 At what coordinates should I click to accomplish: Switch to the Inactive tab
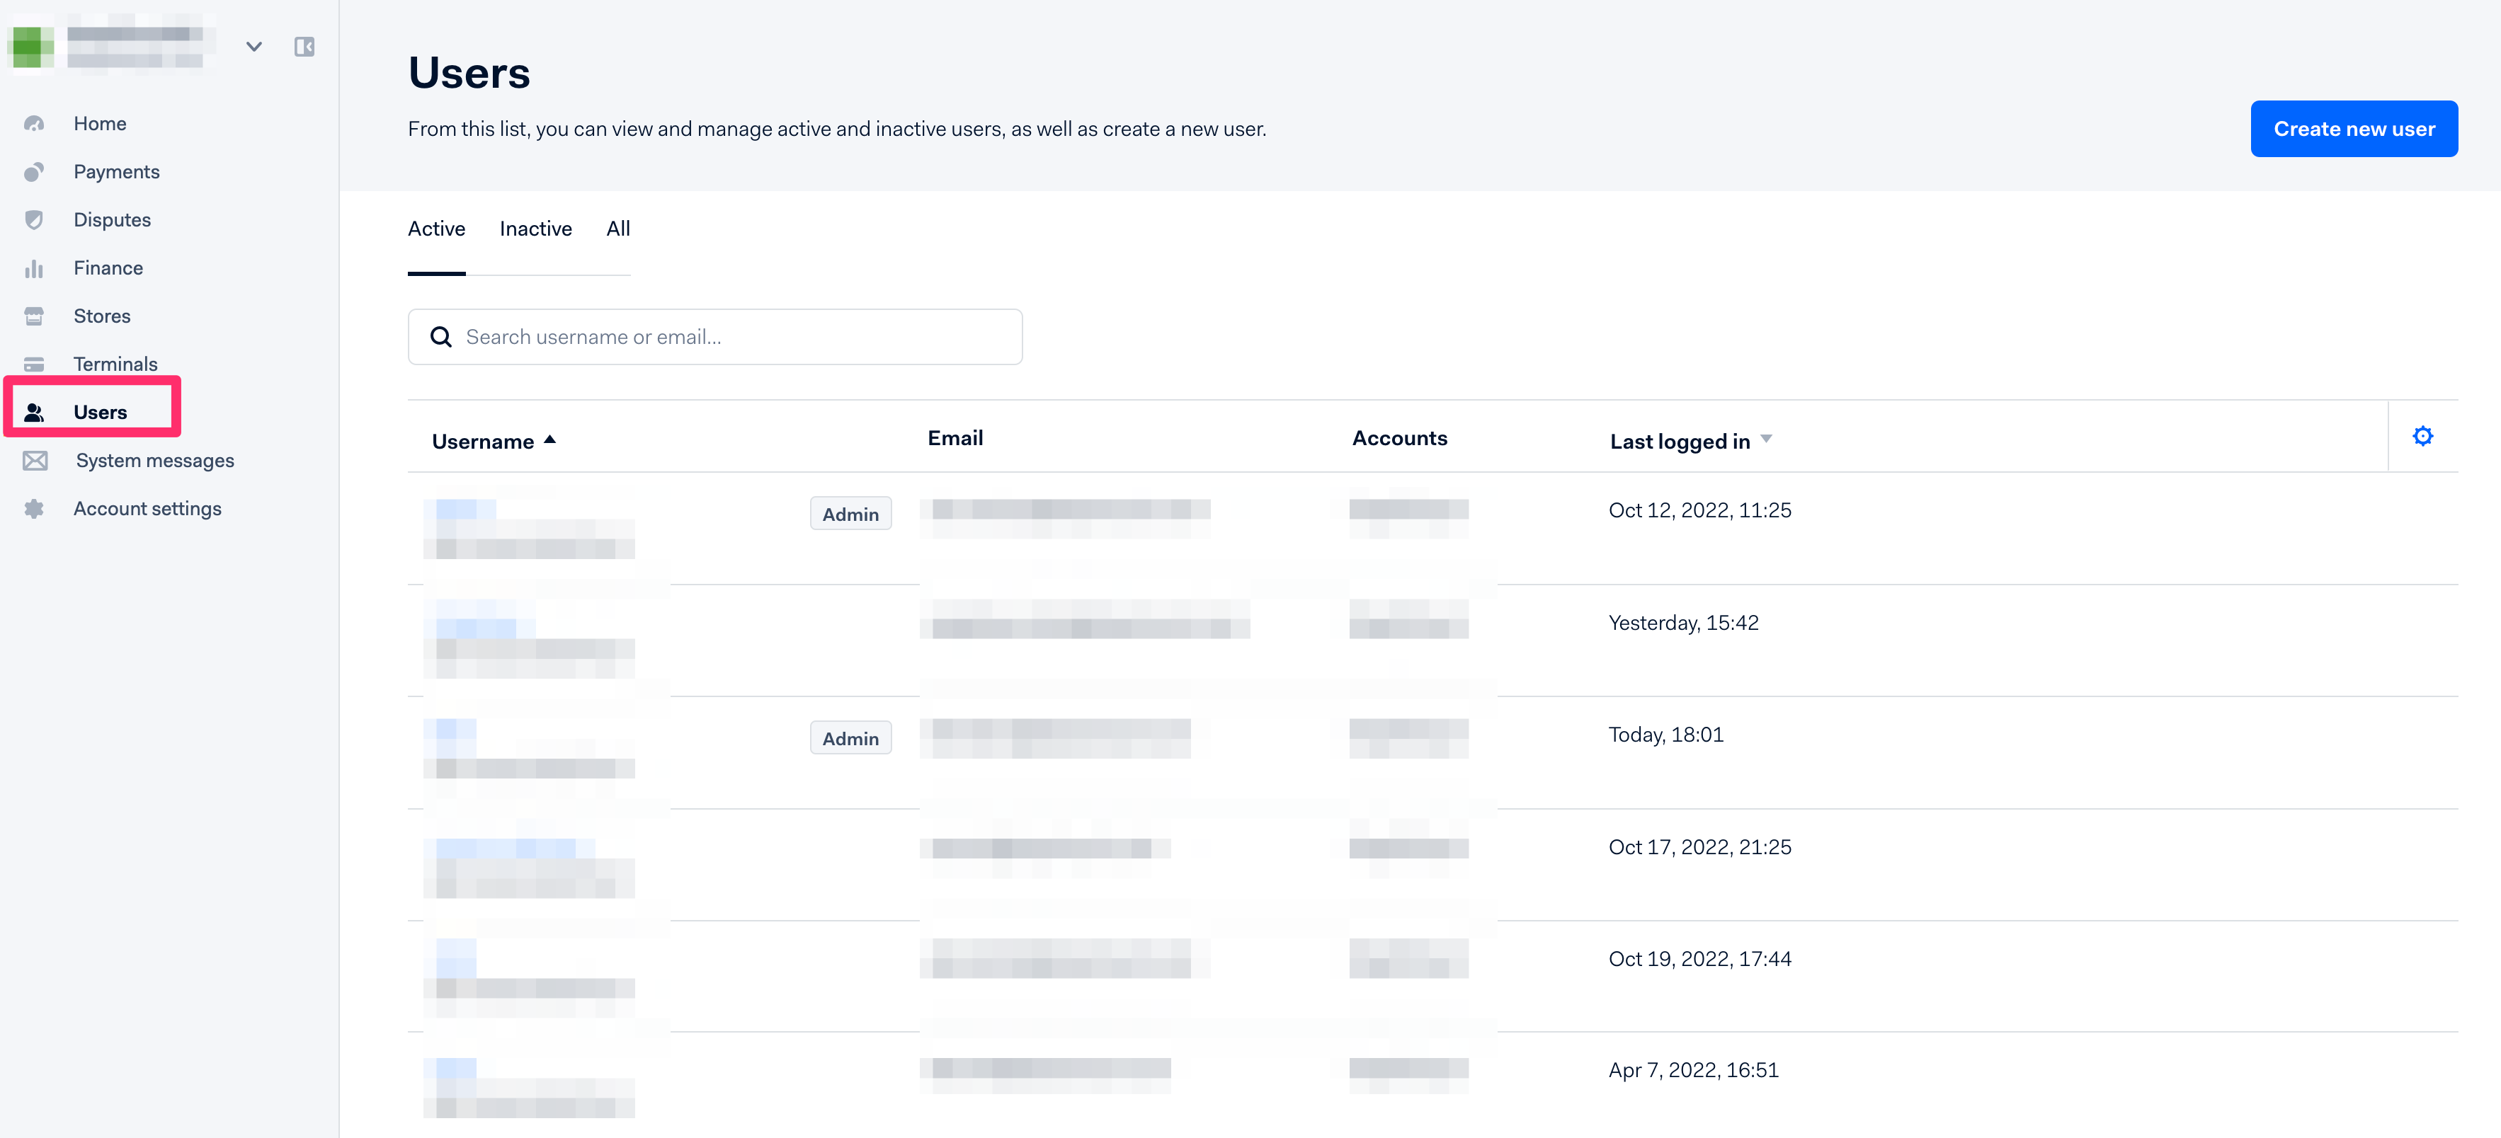535,229
